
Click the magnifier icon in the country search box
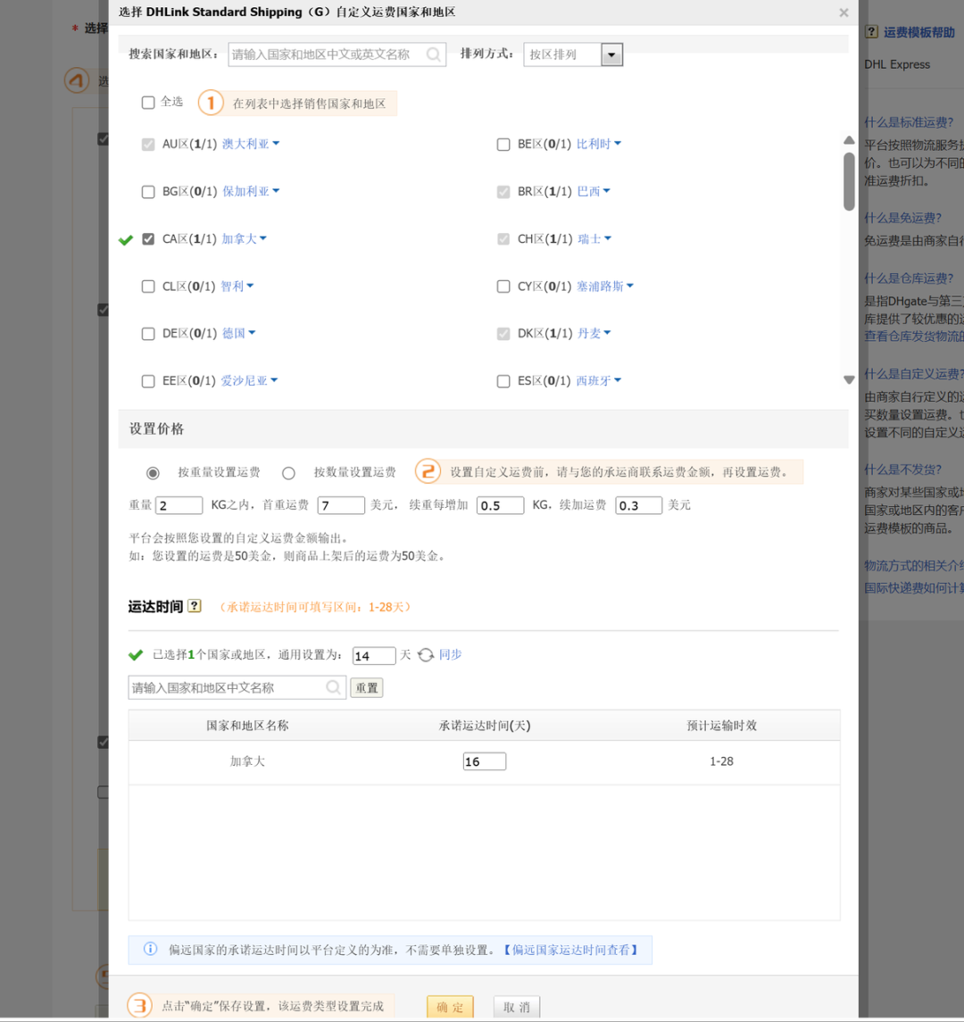click(x=435, y=54)
